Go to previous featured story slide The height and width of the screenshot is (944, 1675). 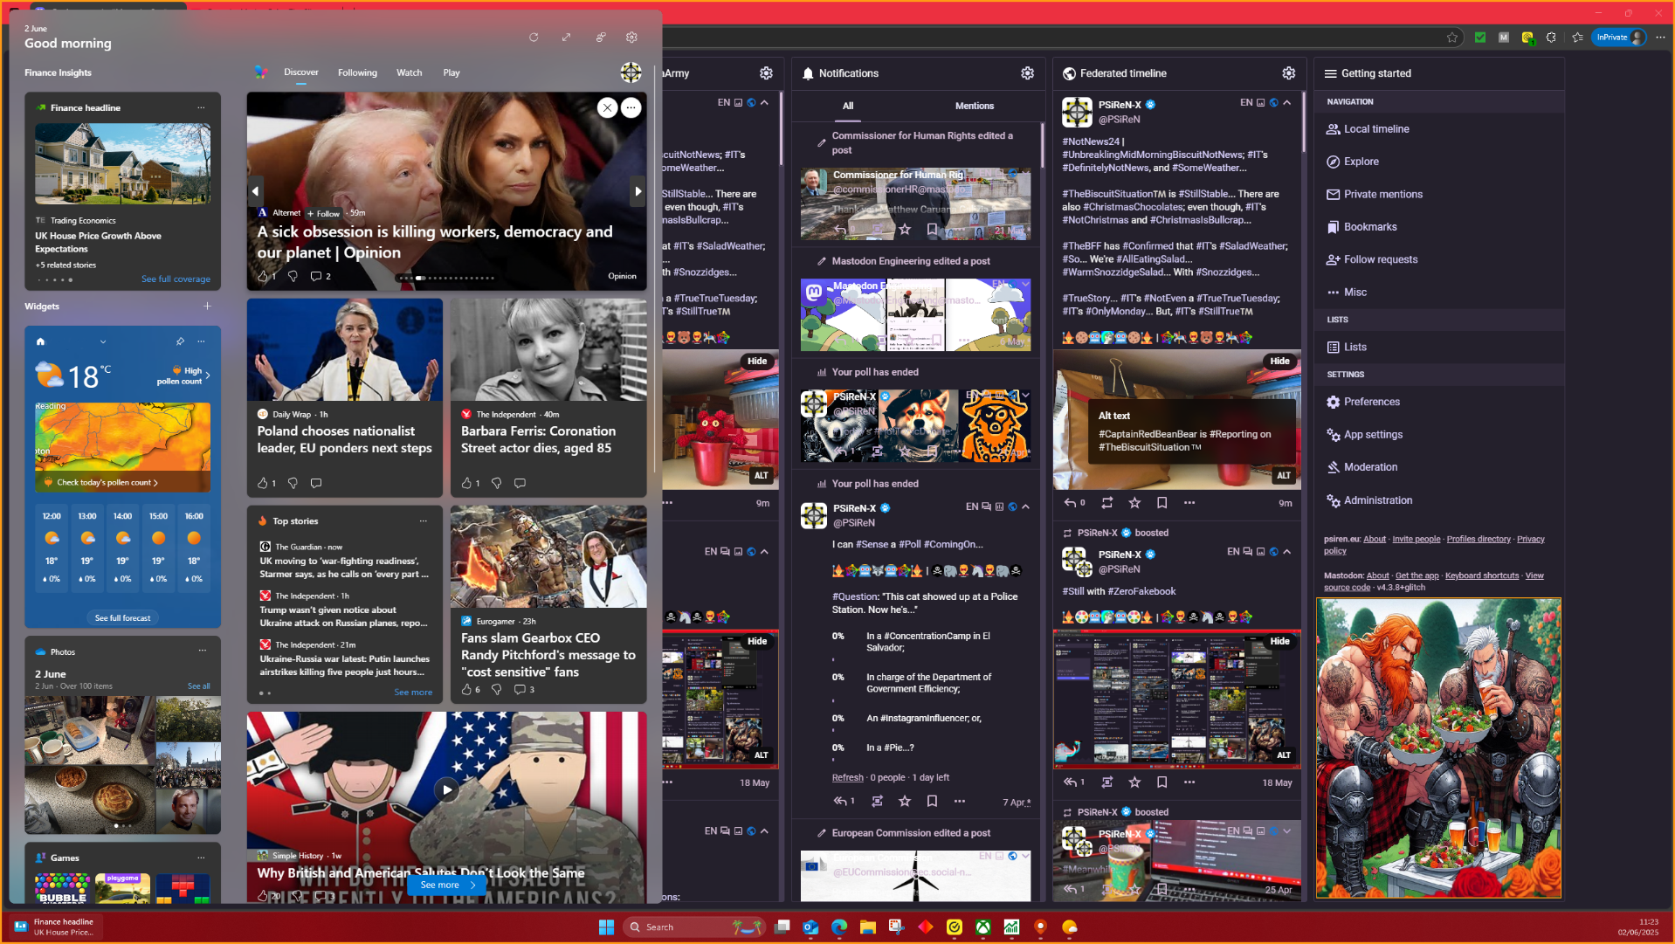coord(255,191)
